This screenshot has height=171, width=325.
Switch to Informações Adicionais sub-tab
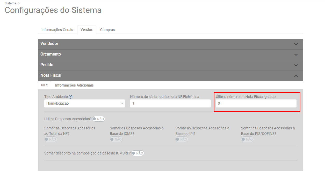point(74,85)
